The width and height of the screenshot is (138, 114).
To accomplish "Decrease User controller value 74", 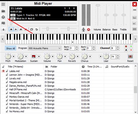I will coord(118,58).
